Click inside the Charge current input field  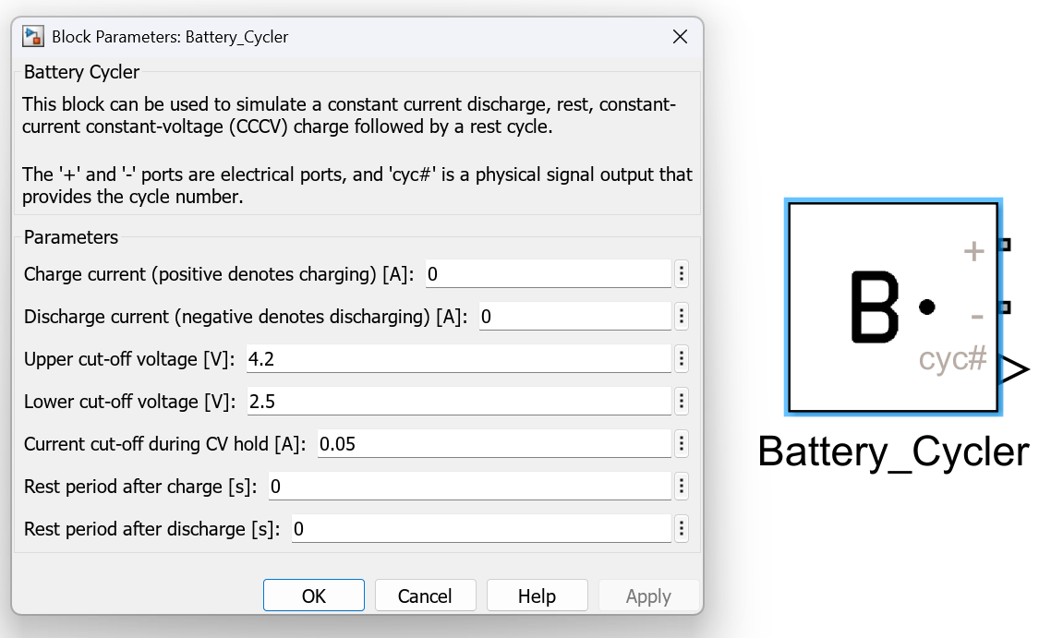pos(545,273)
